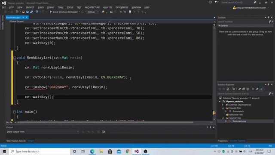Collapse the Source Files folder
This screenshot has width=275, height=155.
223,118
